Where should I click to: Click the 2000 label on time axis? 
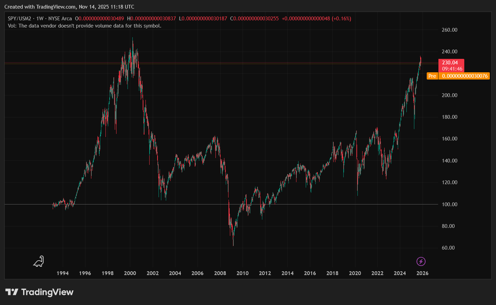coord(130,273)
